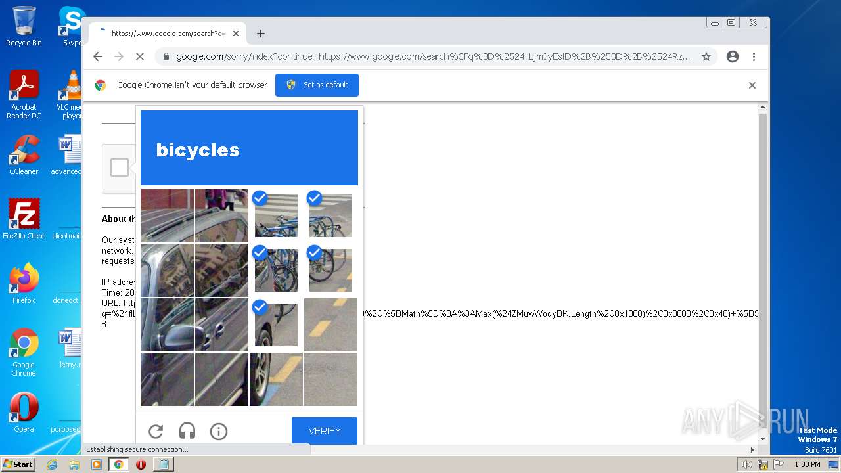Select bottom-right plain pavement tile
This screenshot has width=841, height=473.
pos(330,379)
